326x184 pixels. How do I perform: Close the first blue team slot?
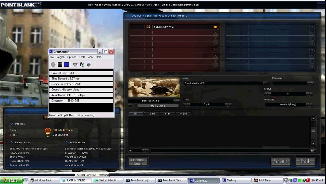click(x=311, y=27)
